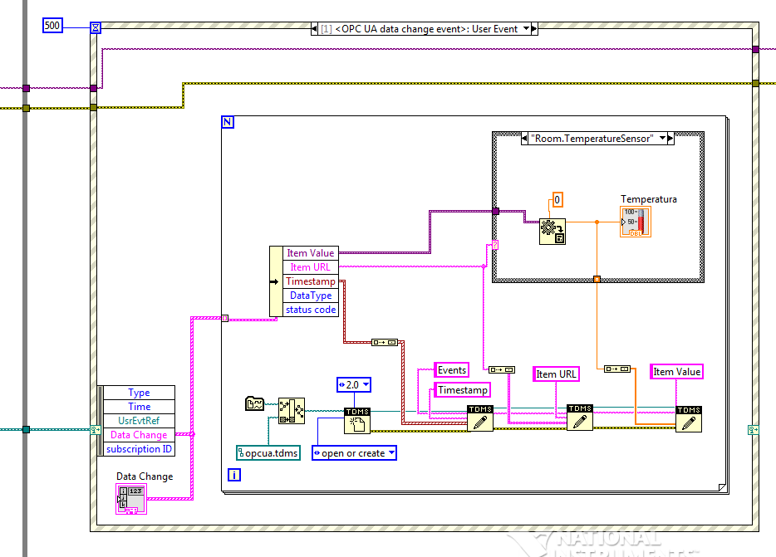776x557 pixels.
Task: Select the Build Path node
Action: (292, 411)
